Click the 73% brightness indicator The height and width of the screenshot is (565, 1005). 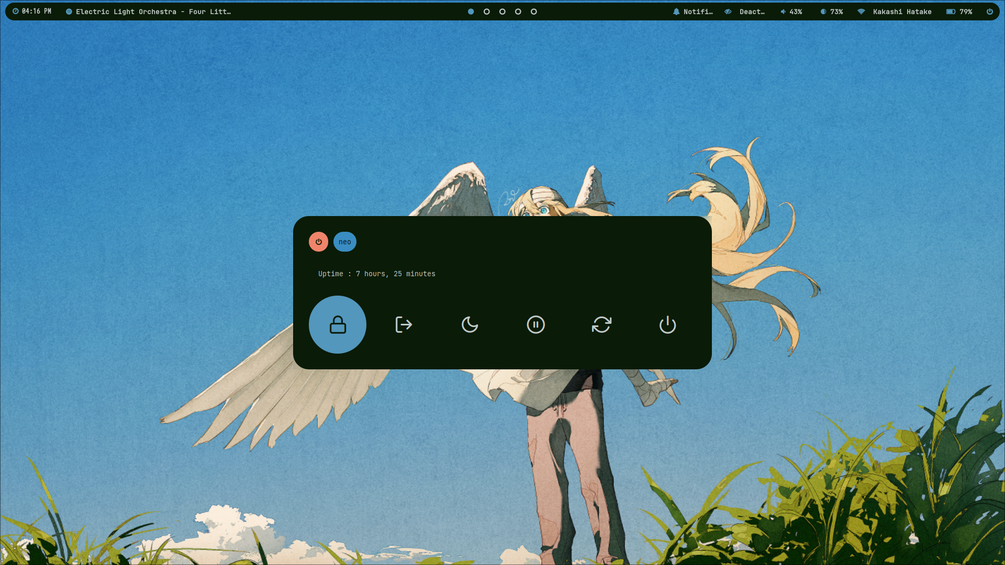pos(832,12)
